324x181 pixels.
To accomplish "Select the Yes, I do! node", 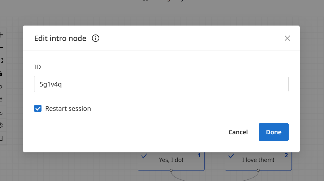I will pyautogui.click(x=171, y=161).
